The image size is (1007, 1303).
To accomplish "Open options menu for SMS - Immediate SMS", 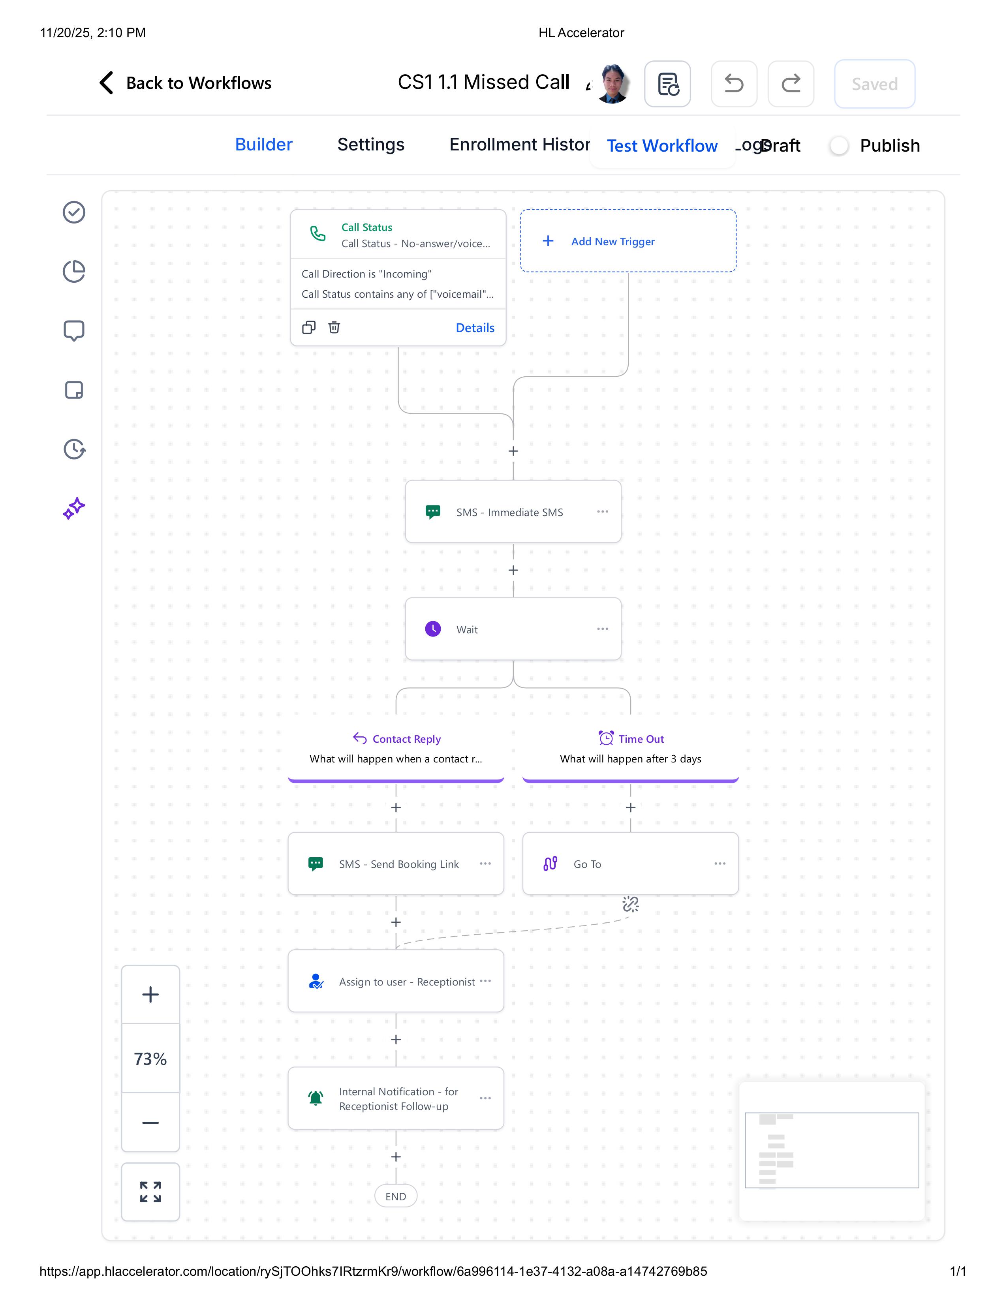I will tap(603, 511).
